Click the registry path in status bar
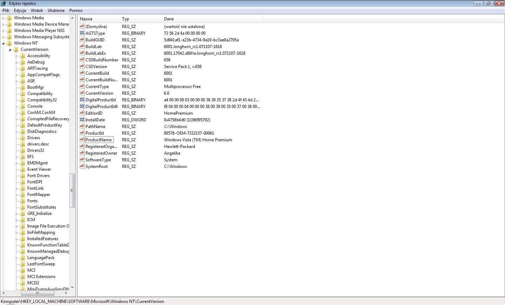Image resolution: width=505 pixels, height=305 pixels. [x=82, y=301]
